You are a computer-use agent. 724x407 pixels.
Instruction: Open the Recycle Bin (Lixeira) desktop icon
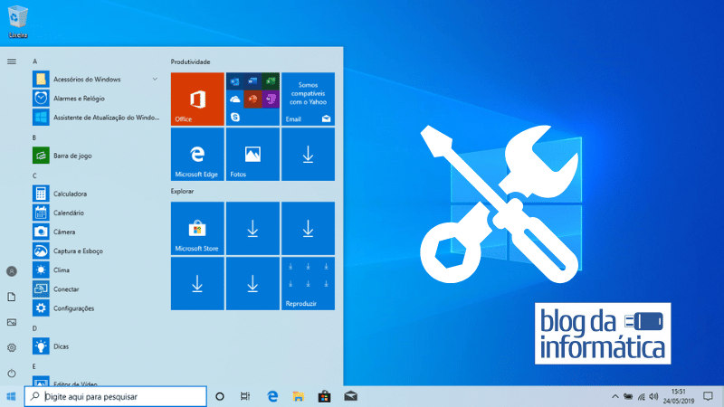(17, 21)
